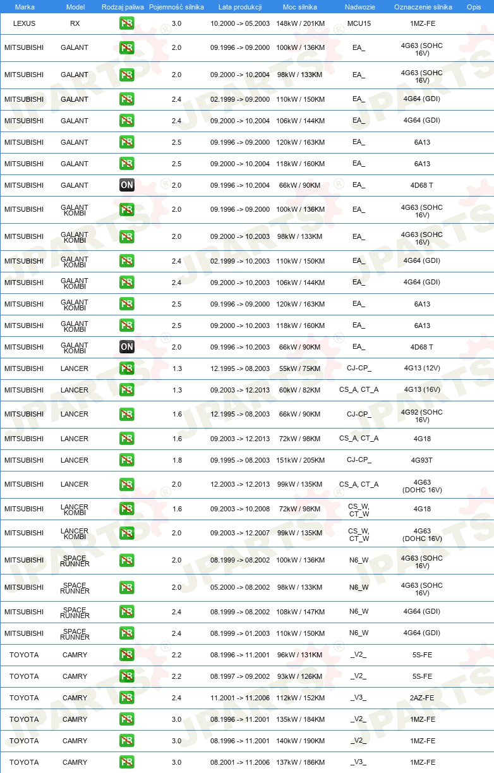Click PB icon in Galant Kombi 02.1999 -> 10.2003 row
The image size is (494, 773).
point(126,261)
